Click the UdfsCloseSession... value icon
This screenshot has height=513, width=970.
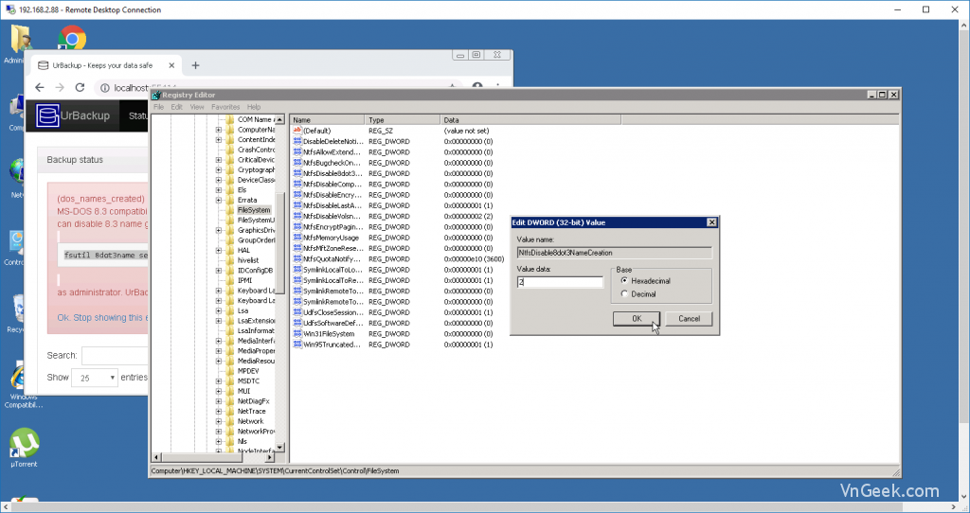point(296,312)
